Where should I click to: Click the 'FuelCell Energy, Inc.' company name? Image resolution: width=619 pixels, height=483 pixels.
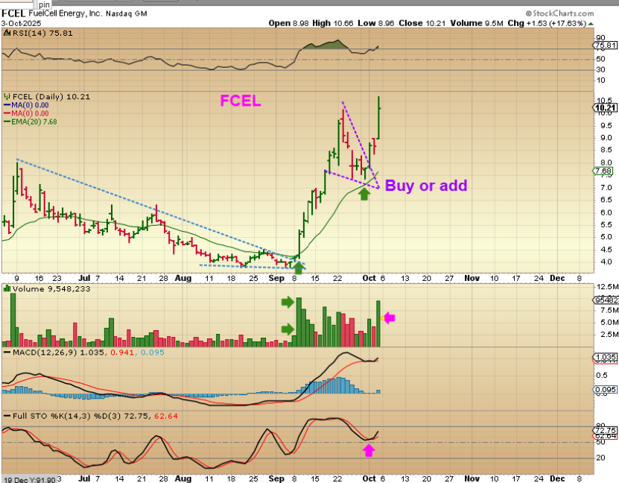click(x=65, y=13)
